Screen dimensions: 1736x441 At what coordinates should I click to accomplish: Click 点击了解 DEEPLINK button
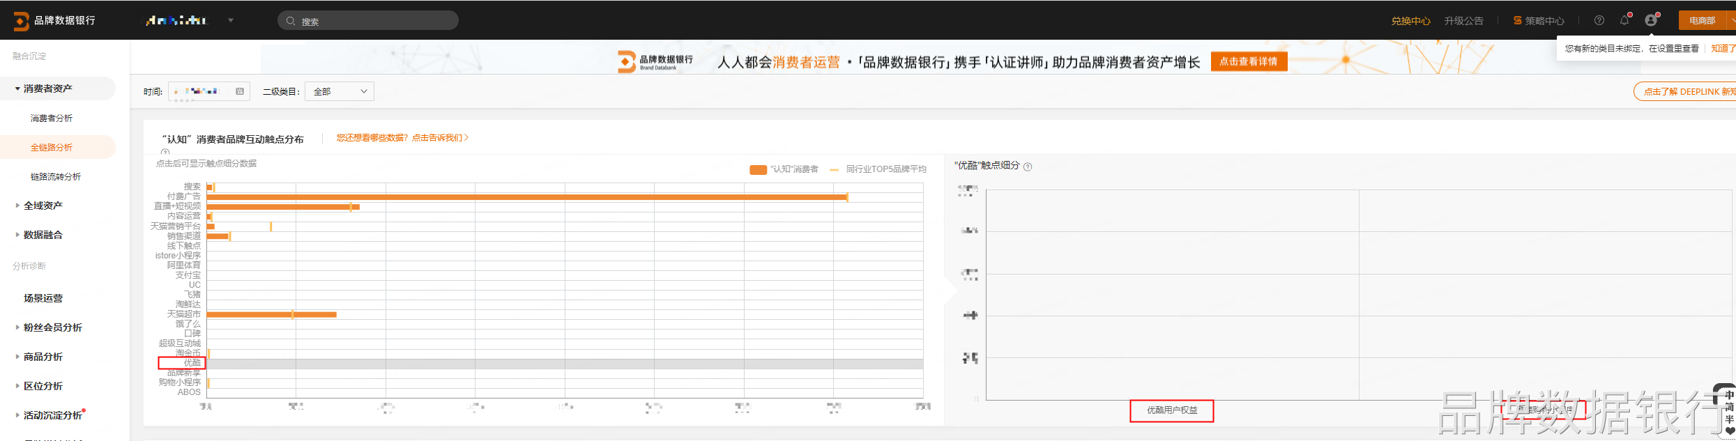pos(1685,91)
